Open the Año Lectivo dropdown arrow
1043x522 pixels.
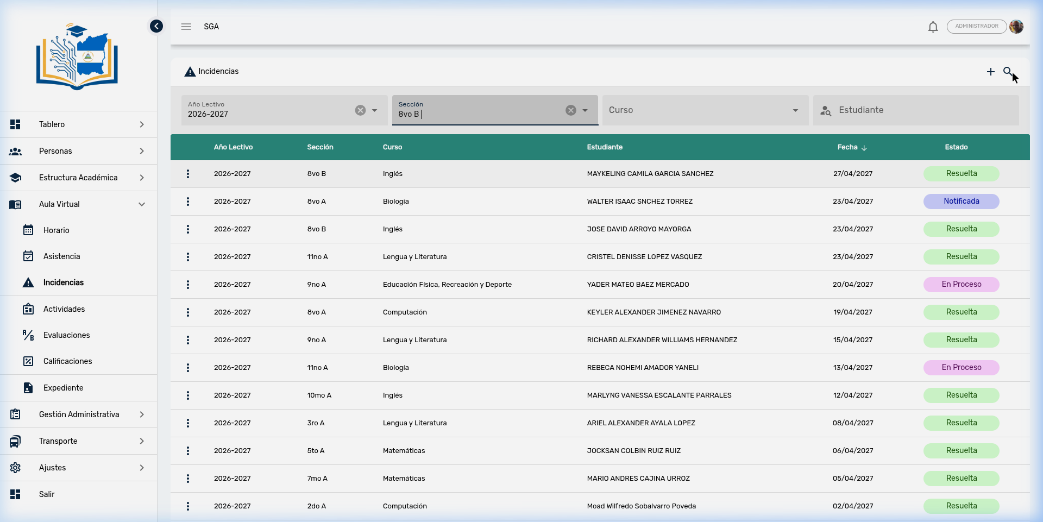(x=374, y=110)
